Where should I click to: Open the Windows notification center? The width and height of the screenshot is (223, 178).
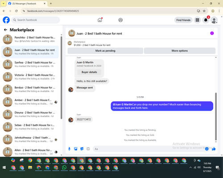coord(218,168)
